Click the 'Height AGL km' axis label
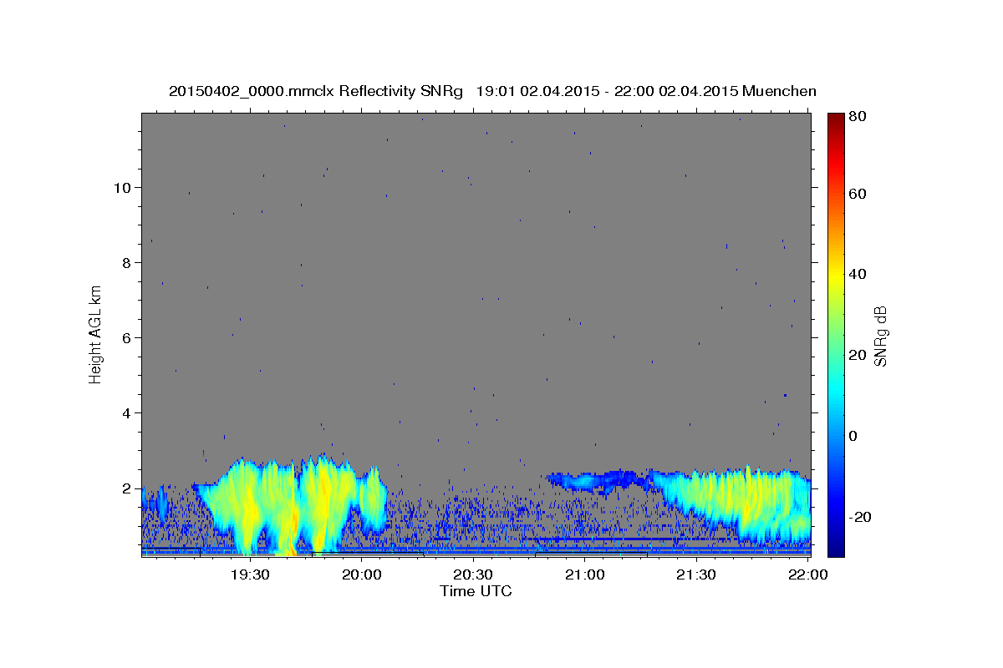 [x=96, y=334]
